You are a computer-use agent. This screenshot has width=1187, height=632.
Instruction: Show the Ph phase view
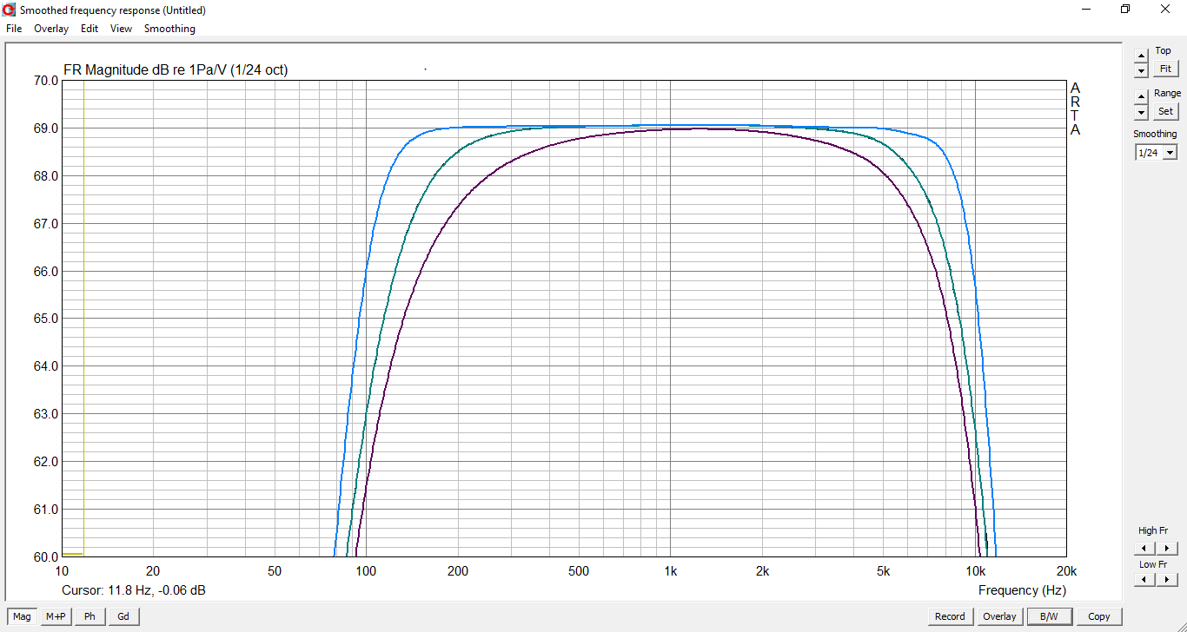pos(90,616)
